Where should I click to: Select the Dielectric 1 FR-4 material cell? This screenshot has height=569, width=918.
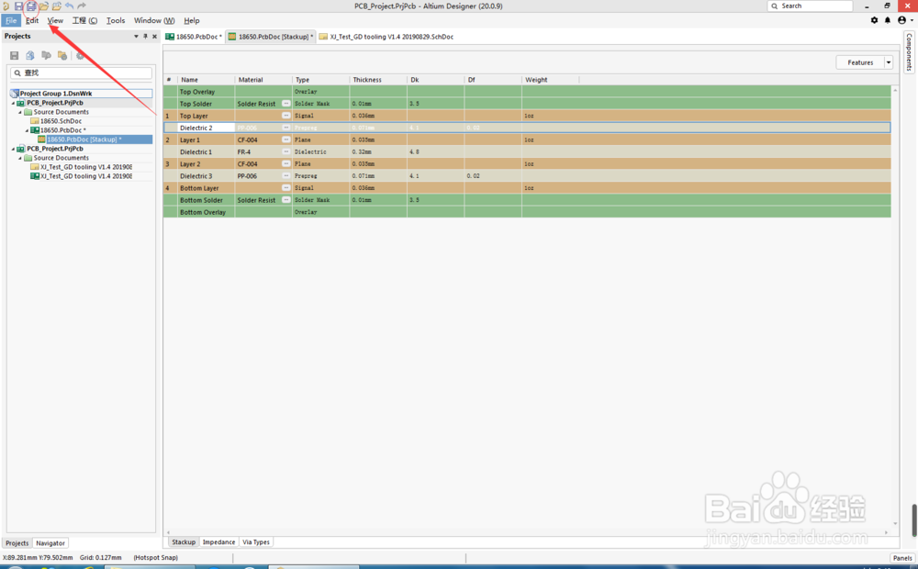(263, 151)
